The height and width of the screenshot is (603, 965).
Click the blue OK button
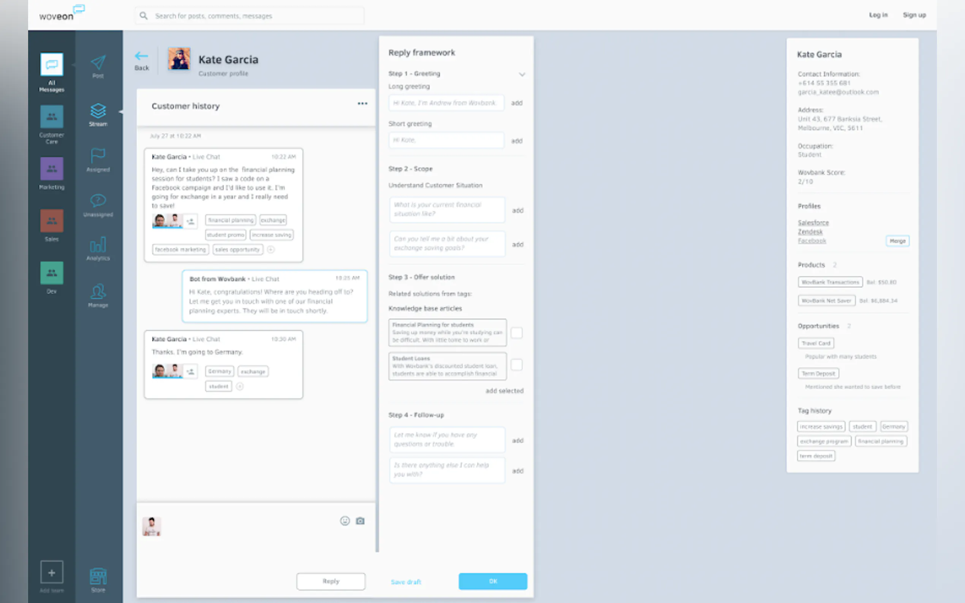click(x=493, y=581)
